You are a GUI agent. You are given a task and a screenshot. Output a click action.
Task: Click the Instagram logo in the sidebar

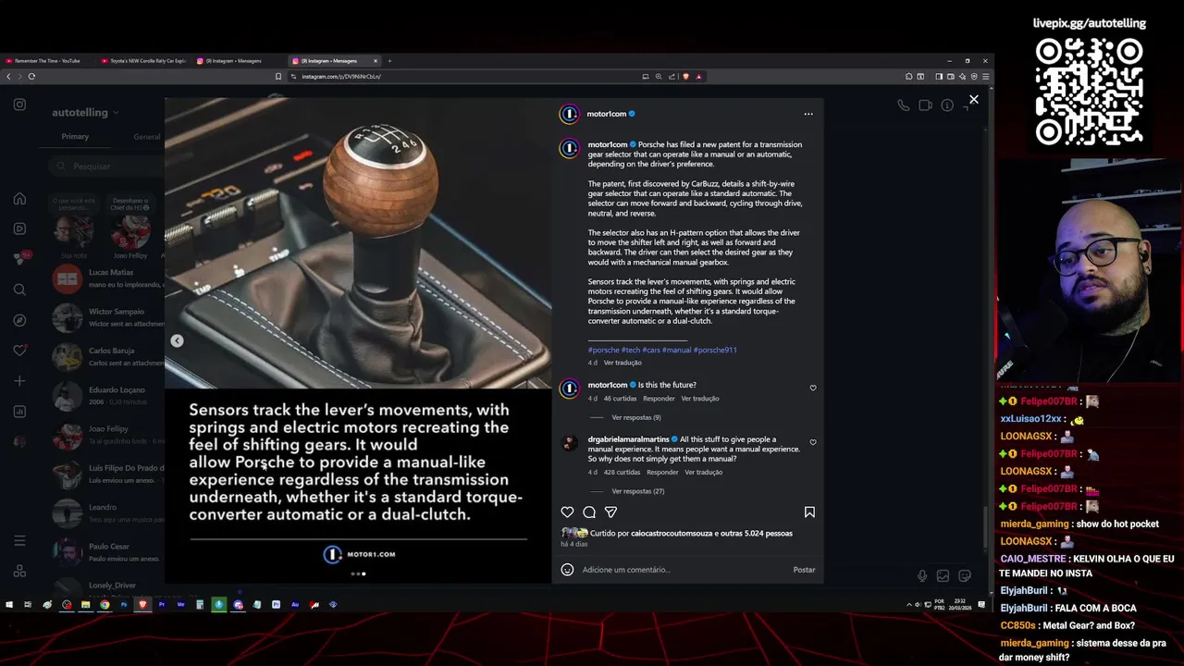click(x=19, y=105)
